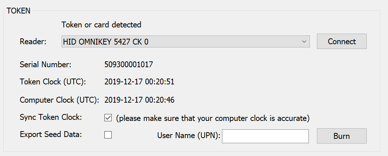Image resolution: width=388 pixels, height=156 pixels.
Task: Click the computer clock accuracy reminder text
Action: pos(213,118)
